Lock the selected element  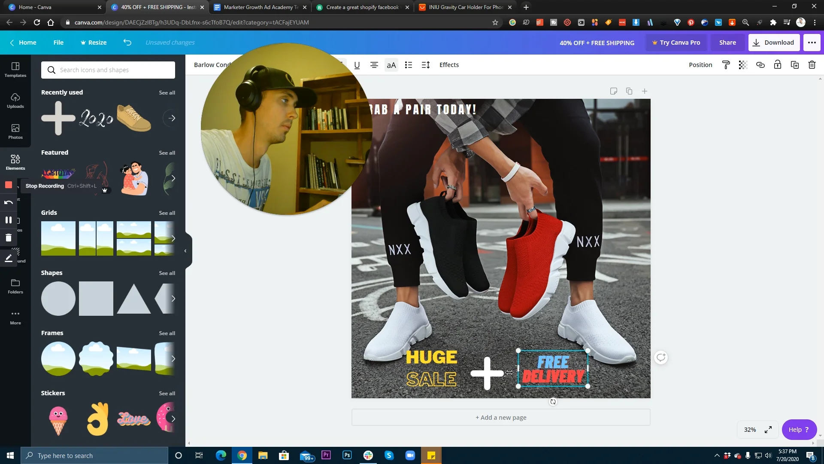[778, 65]
